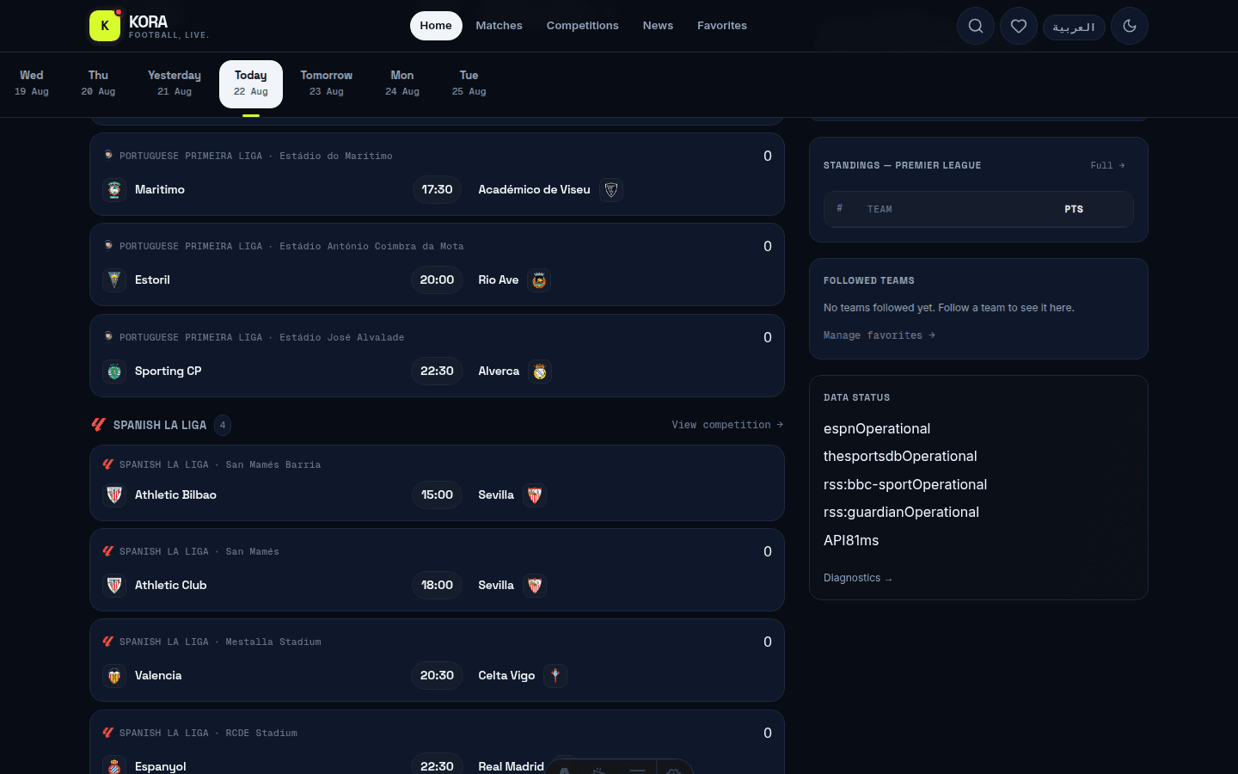Viewport: 1238px width, 774px height.
Task: Open the Manage favorites link
Action: point(879,335)
